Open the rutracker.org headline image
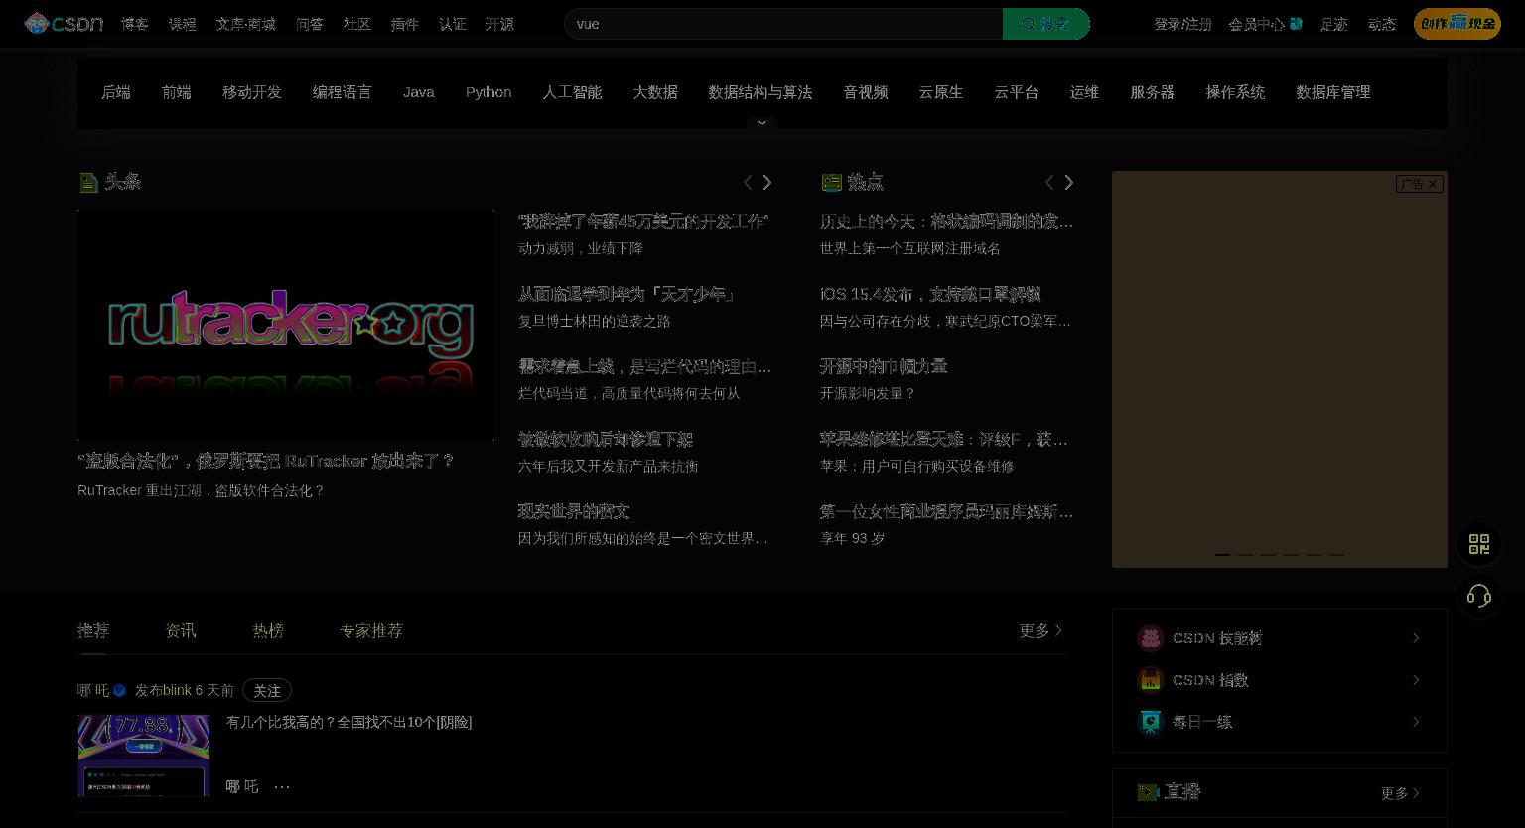This screenshot has width=1525, height=828. (x=286, y=325)
